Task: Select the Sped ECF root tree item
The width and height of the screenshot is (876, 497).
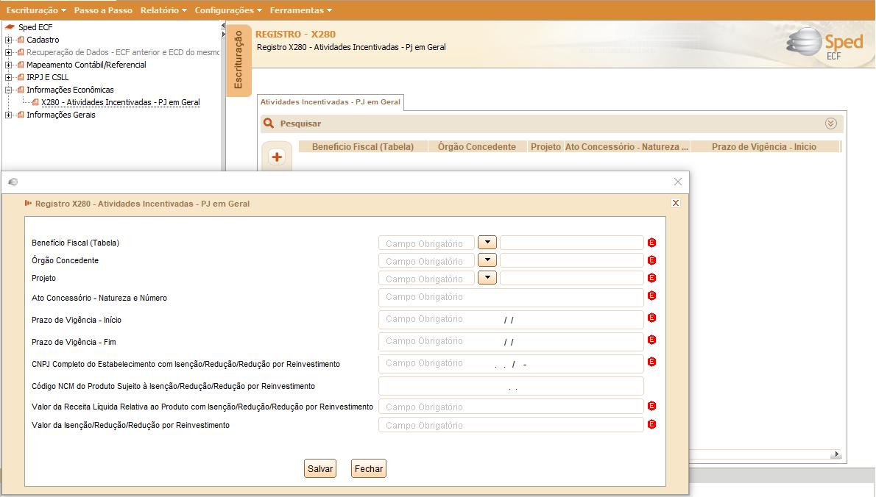Action: (35, 26)
